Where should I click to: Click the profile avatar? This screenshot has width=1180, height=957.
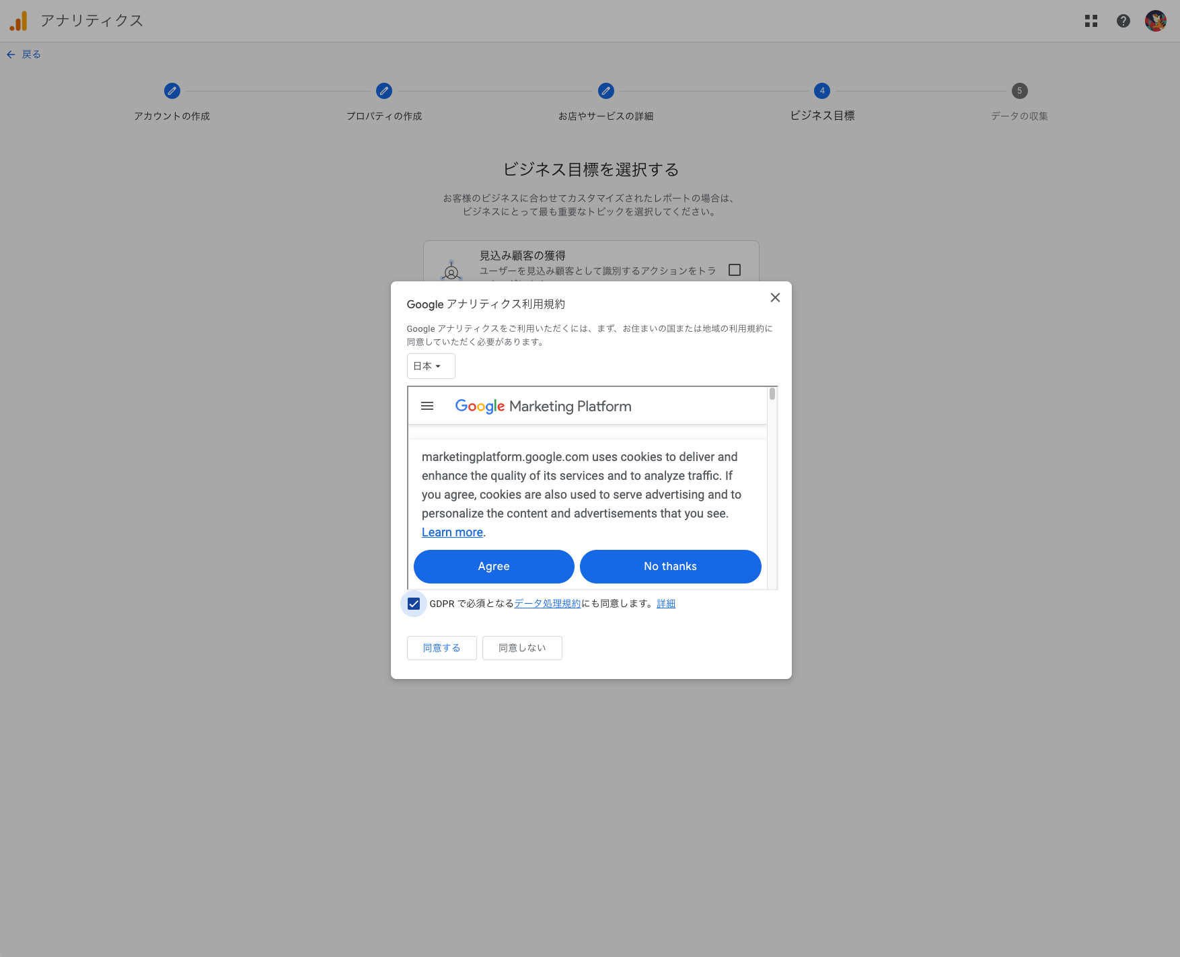(x=1156, y=21)
